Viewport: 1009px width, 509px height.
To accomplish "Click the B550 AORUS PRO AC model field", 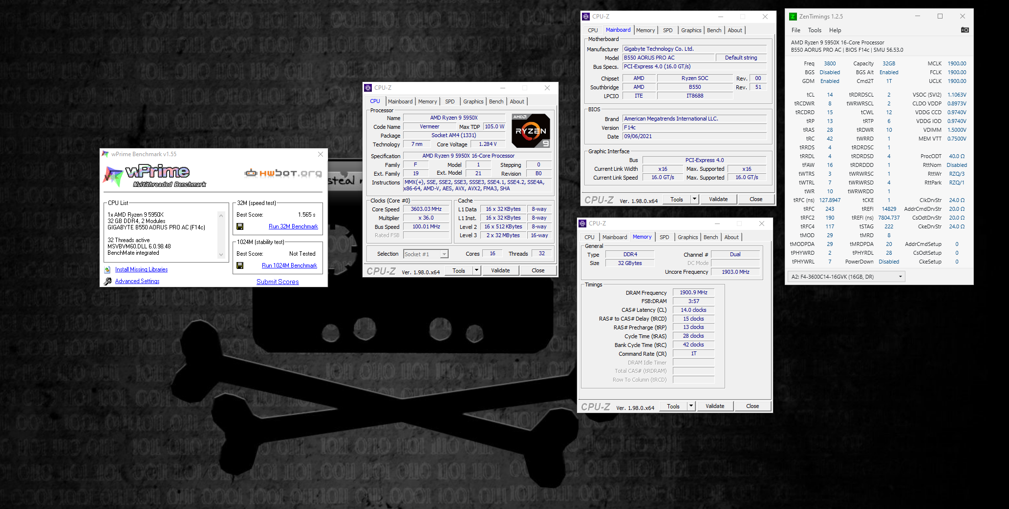I will [x=668, y=58].
